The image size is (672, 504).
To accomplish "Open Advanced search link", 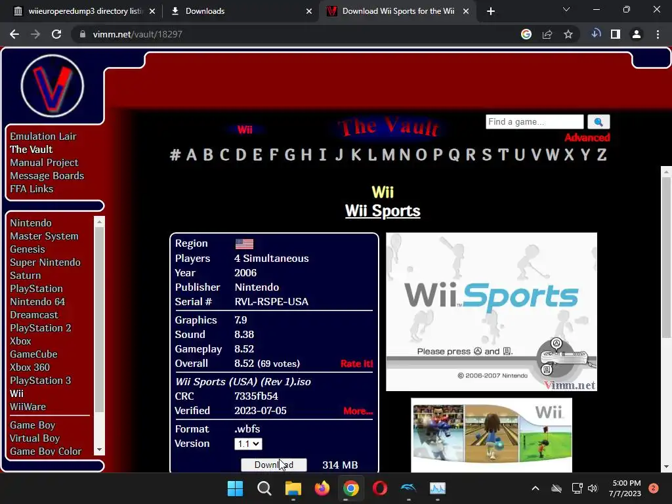I will 587,138.
